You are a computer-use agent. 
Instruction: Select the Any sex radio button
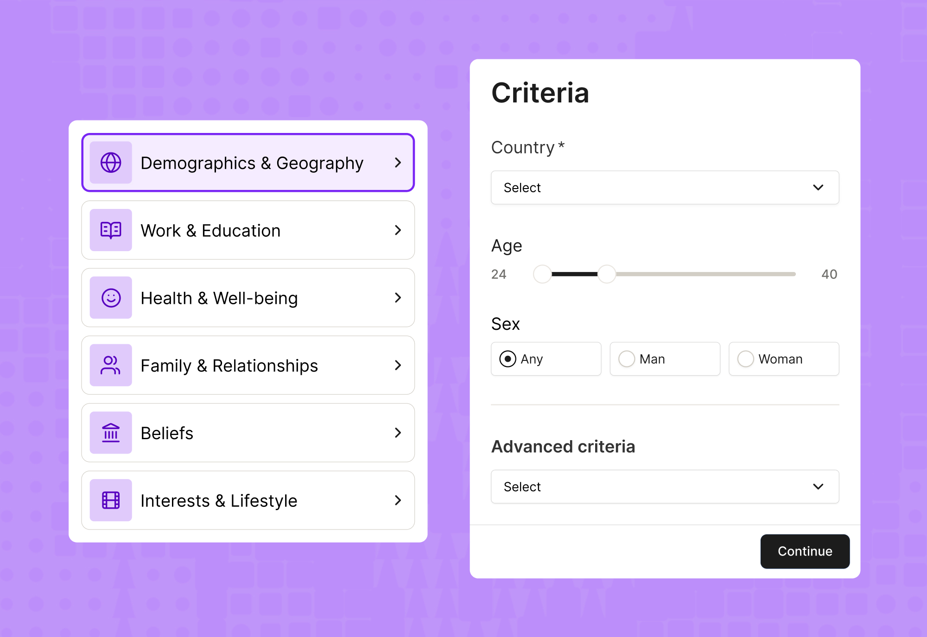[508, 359]
